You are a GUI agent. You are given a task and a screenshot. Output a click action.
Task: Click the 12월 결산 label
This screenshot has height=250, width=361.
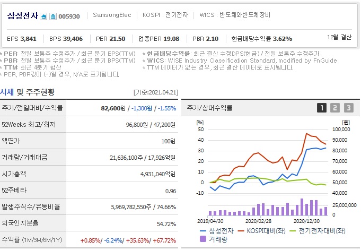click(x=339, y=37)
